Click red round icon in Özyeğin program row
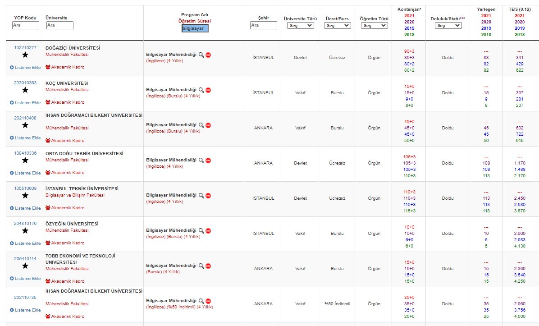The width and height of the screenshot is (539, 326). pos(208,231)
